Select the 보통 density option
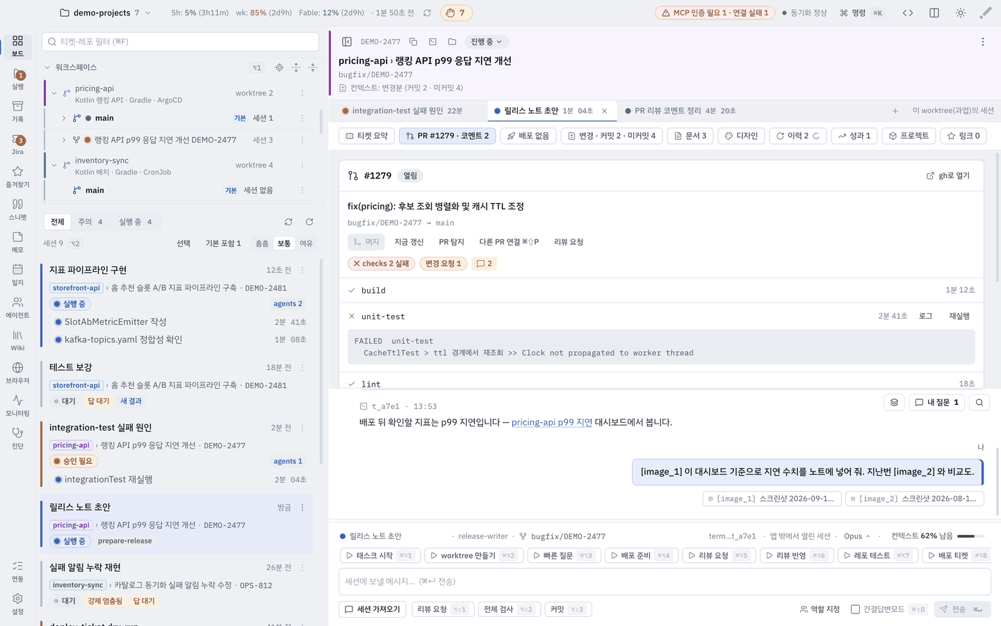Screen dimensions: 1001x626 (284, 243)
